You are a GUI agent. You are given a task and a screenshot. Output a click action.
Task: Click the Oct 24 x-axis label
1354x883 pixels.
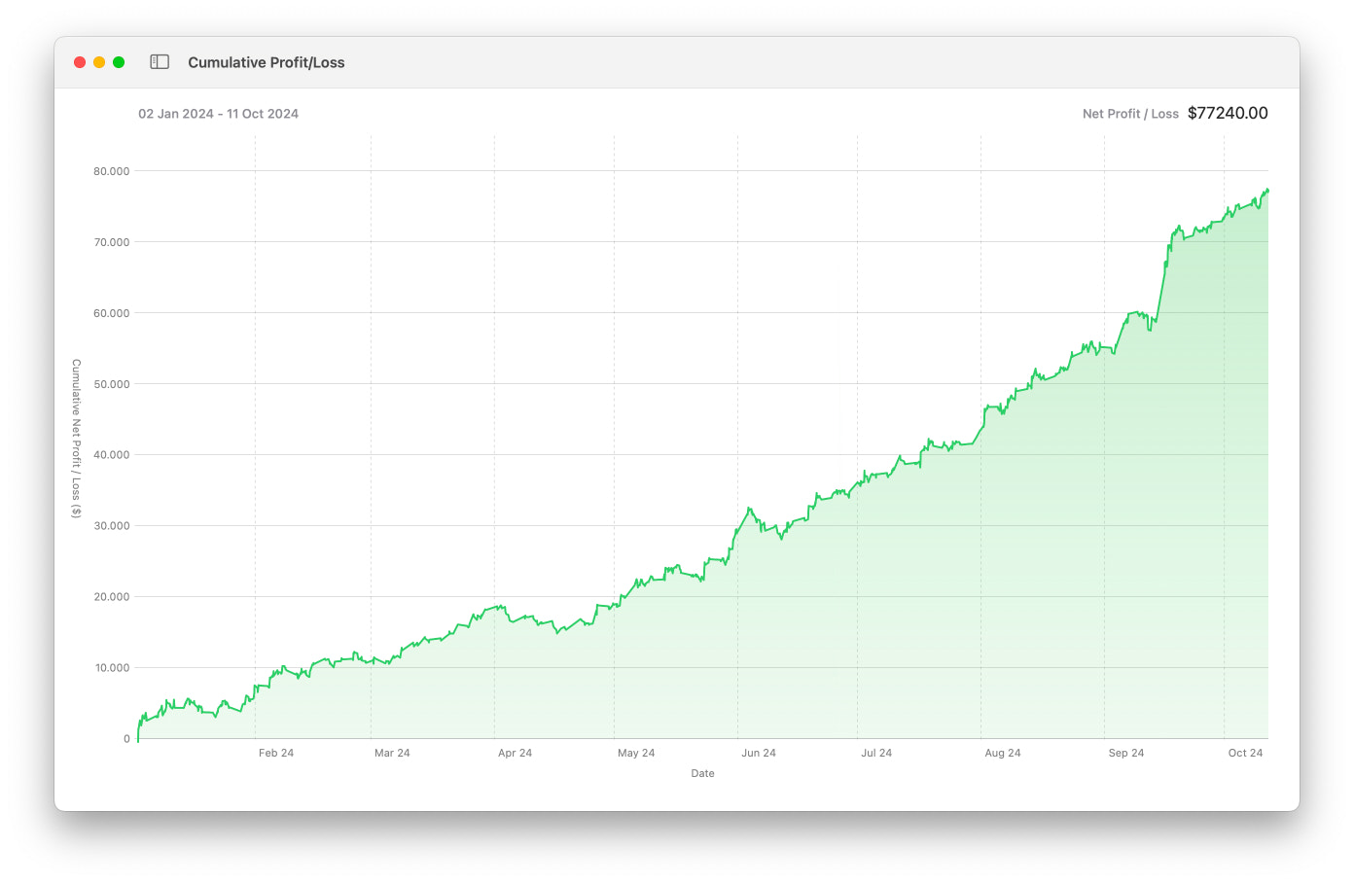(1245, 753)
